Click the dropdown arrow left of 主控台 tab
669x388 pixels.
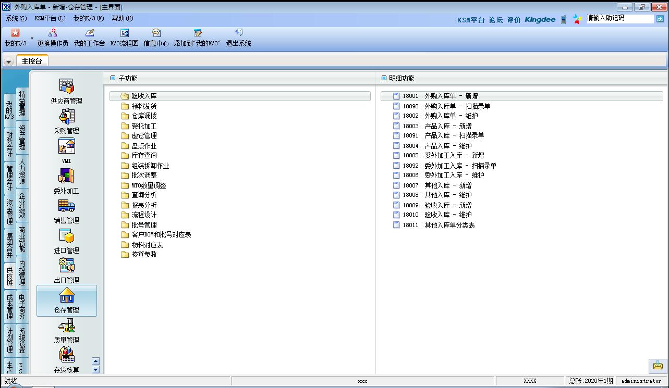tap(9, 61)
